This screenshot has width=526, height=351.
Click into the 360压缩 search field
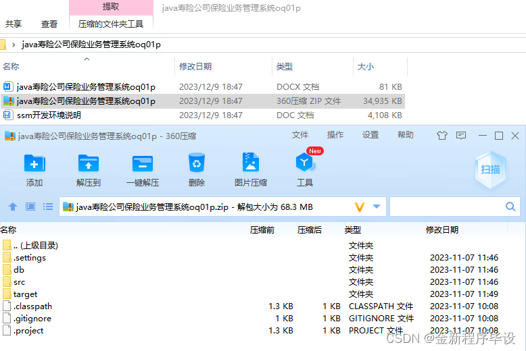pos(455,207)
